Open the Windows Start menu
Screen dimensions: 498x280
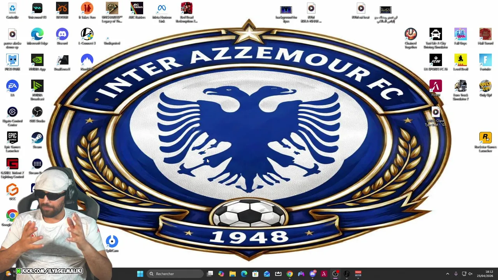tap(140, 274)
